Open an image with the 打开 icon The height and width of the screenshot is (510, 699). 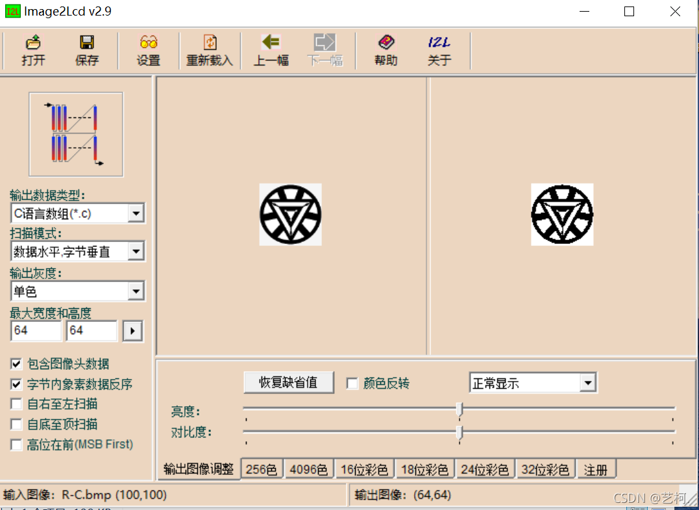[34, 51]
